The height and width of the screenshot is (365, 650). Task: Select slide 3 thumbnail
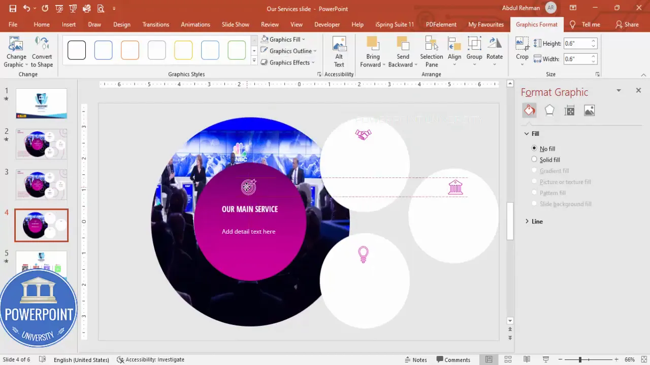click(x=41, y=185)
